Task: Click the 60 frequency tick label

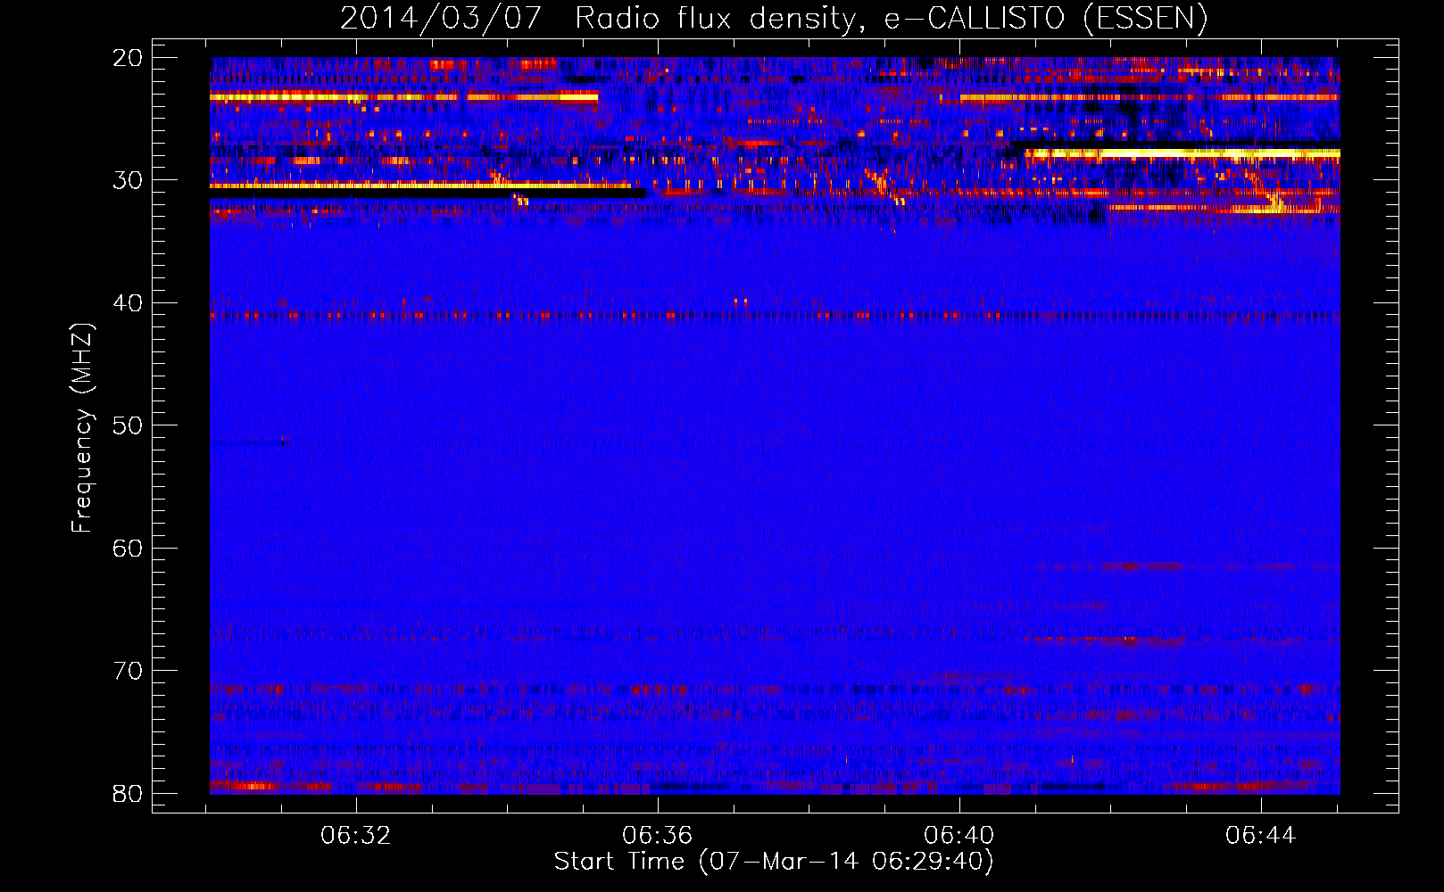Action: pyautogui.click(x=128, y=549)
